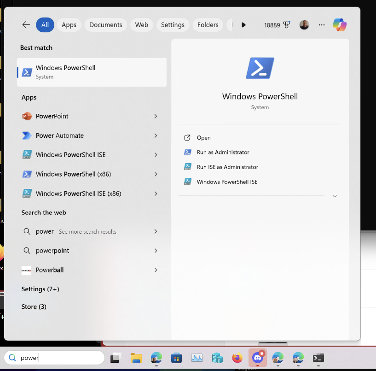Click the Copilot icon in search header

pyautogui.click(x=340, y=25)
